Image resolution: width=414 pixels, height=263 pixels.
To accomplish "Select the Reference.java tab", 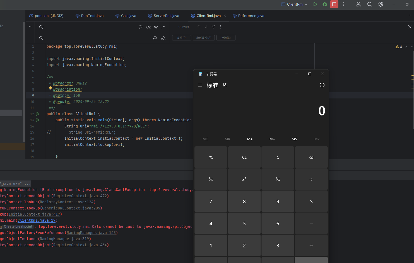I will point(249,16).
